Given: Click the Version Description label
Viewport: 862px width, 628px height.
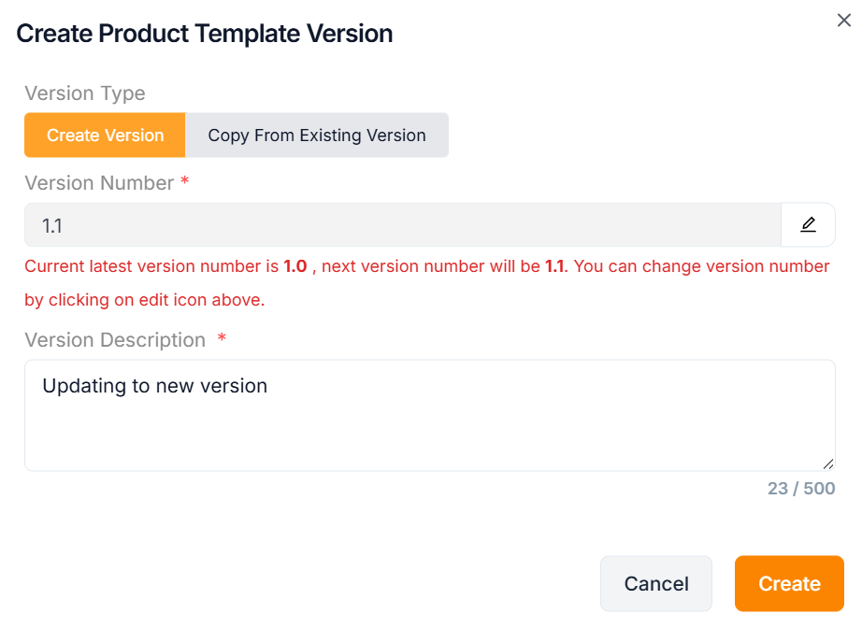Looking at the screenshot, I should tap(115, 340).
